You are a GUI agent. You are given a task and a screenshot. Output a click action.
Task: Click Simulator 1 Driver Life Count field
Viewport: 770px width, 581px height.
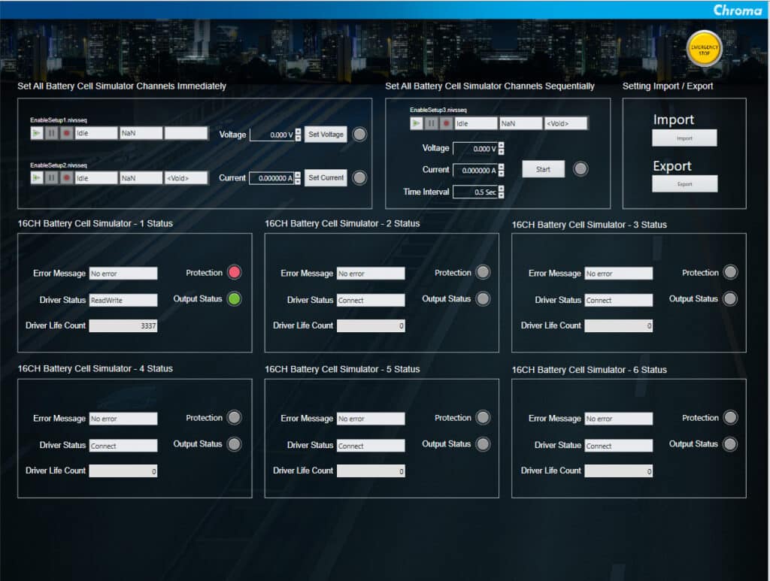pos(123,325)
